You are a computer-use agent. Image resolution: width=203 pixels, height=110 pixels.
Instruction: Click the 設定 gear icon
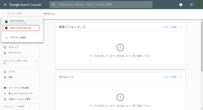click(5, 77)
